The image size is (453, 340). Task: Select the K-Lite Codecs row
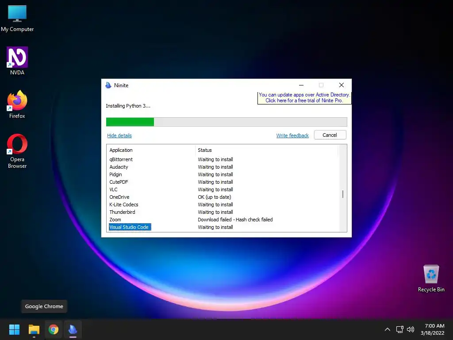coord(223,205)
